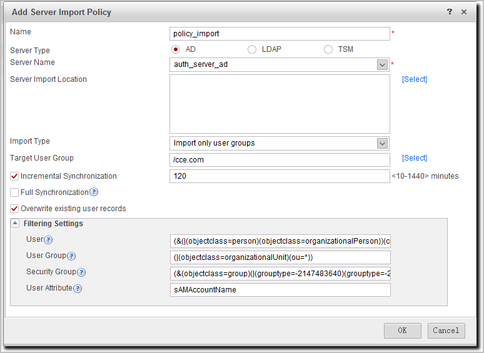
Task: Open the dialog help question mark icon
Action: click(x=450, y=12)
